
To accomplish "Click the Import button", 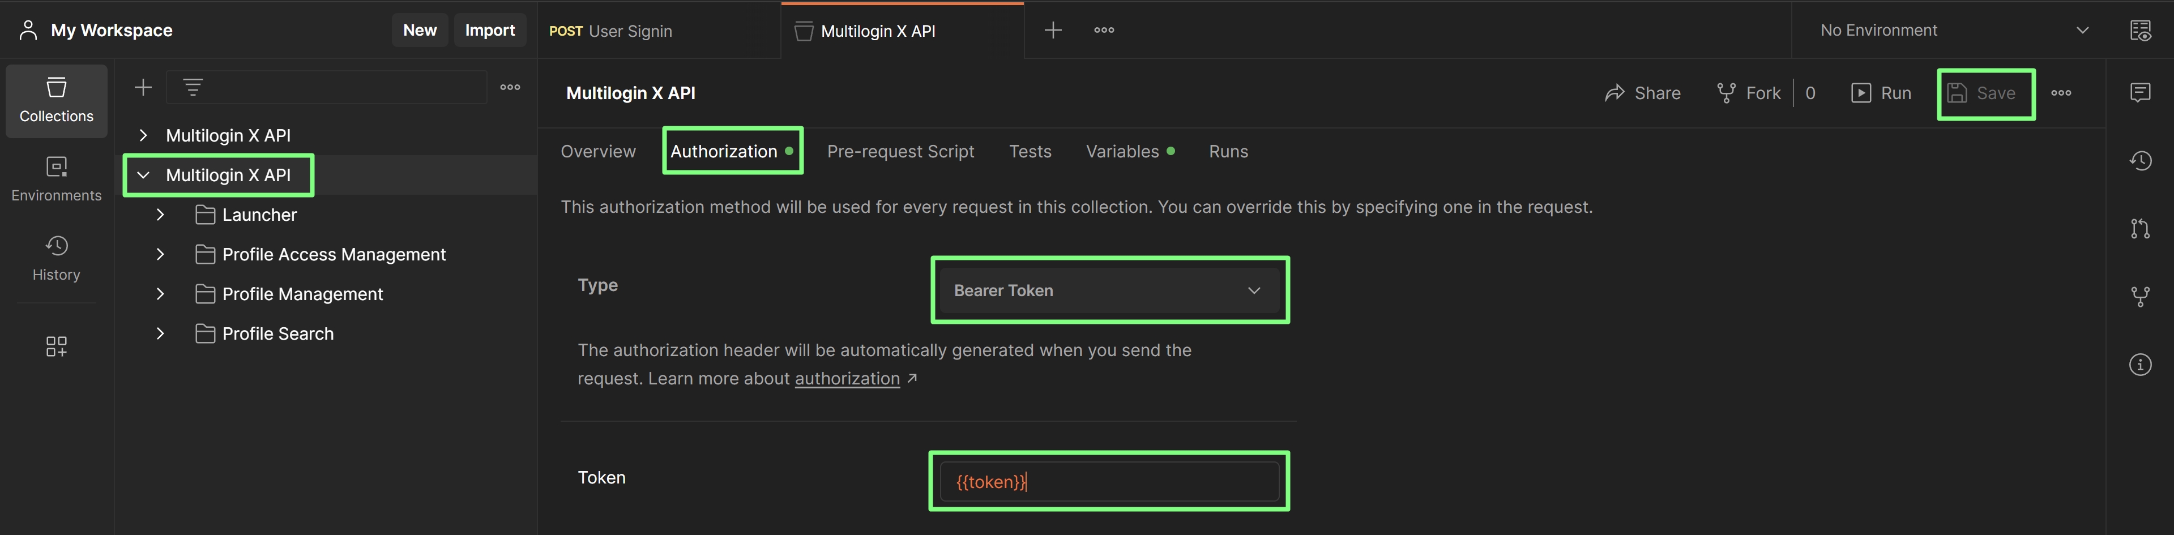I will 489,31.
